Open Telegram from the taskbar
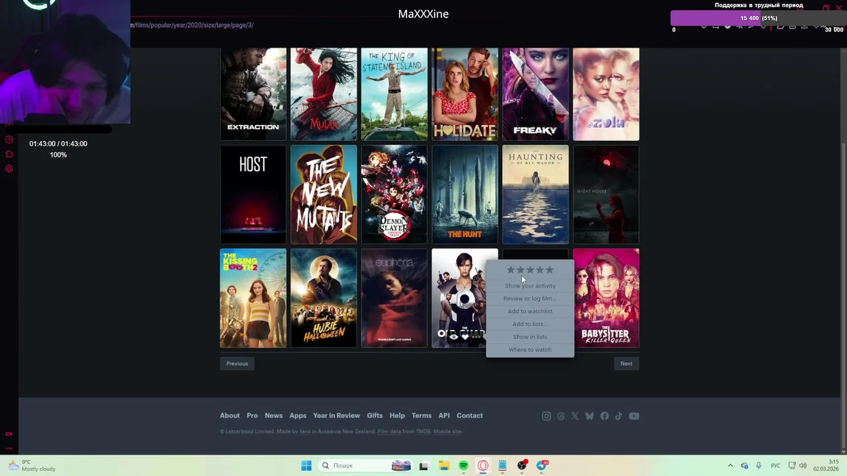 coord(542,465)
